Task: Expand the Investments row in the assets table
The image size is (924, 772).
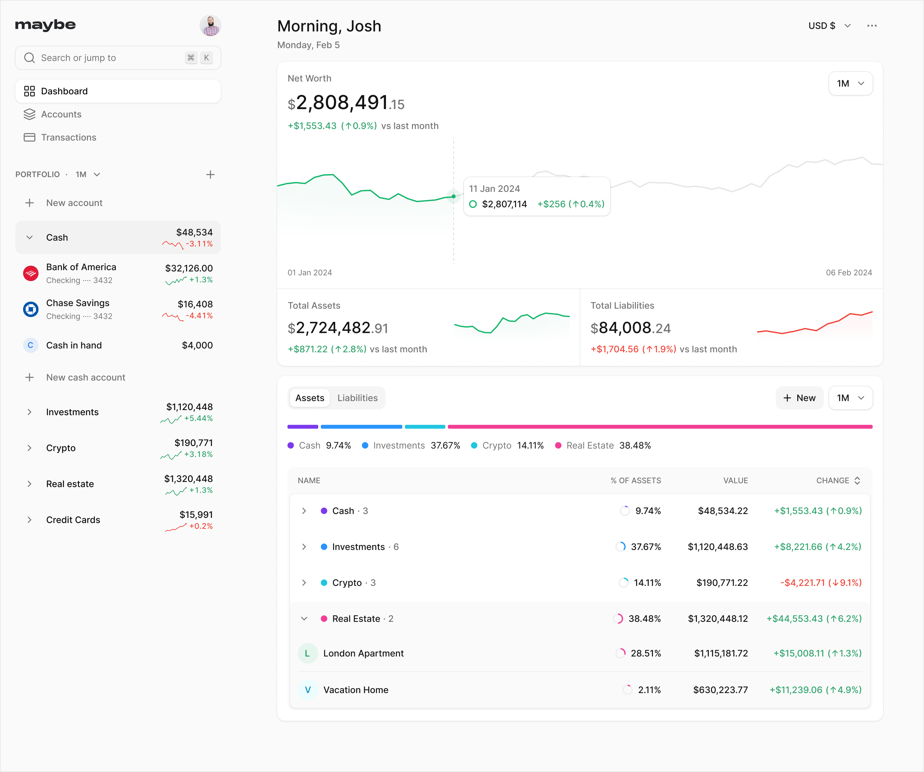Action: [304, 547]
